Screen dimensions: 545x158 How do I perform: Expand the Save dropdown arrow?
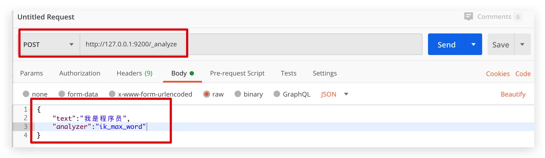tap(522, 44)
